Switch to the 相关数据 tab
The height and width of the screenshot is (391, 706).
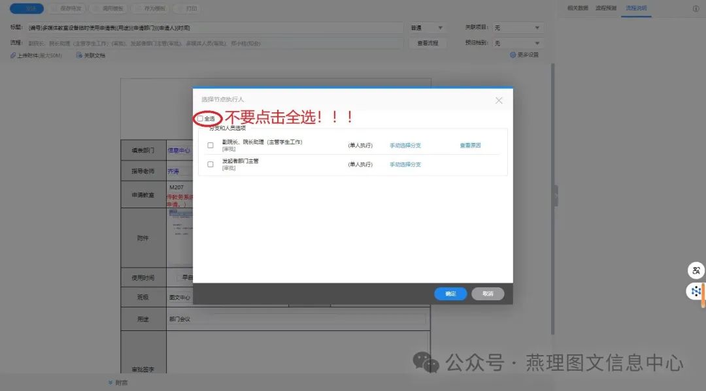point(578,8)
